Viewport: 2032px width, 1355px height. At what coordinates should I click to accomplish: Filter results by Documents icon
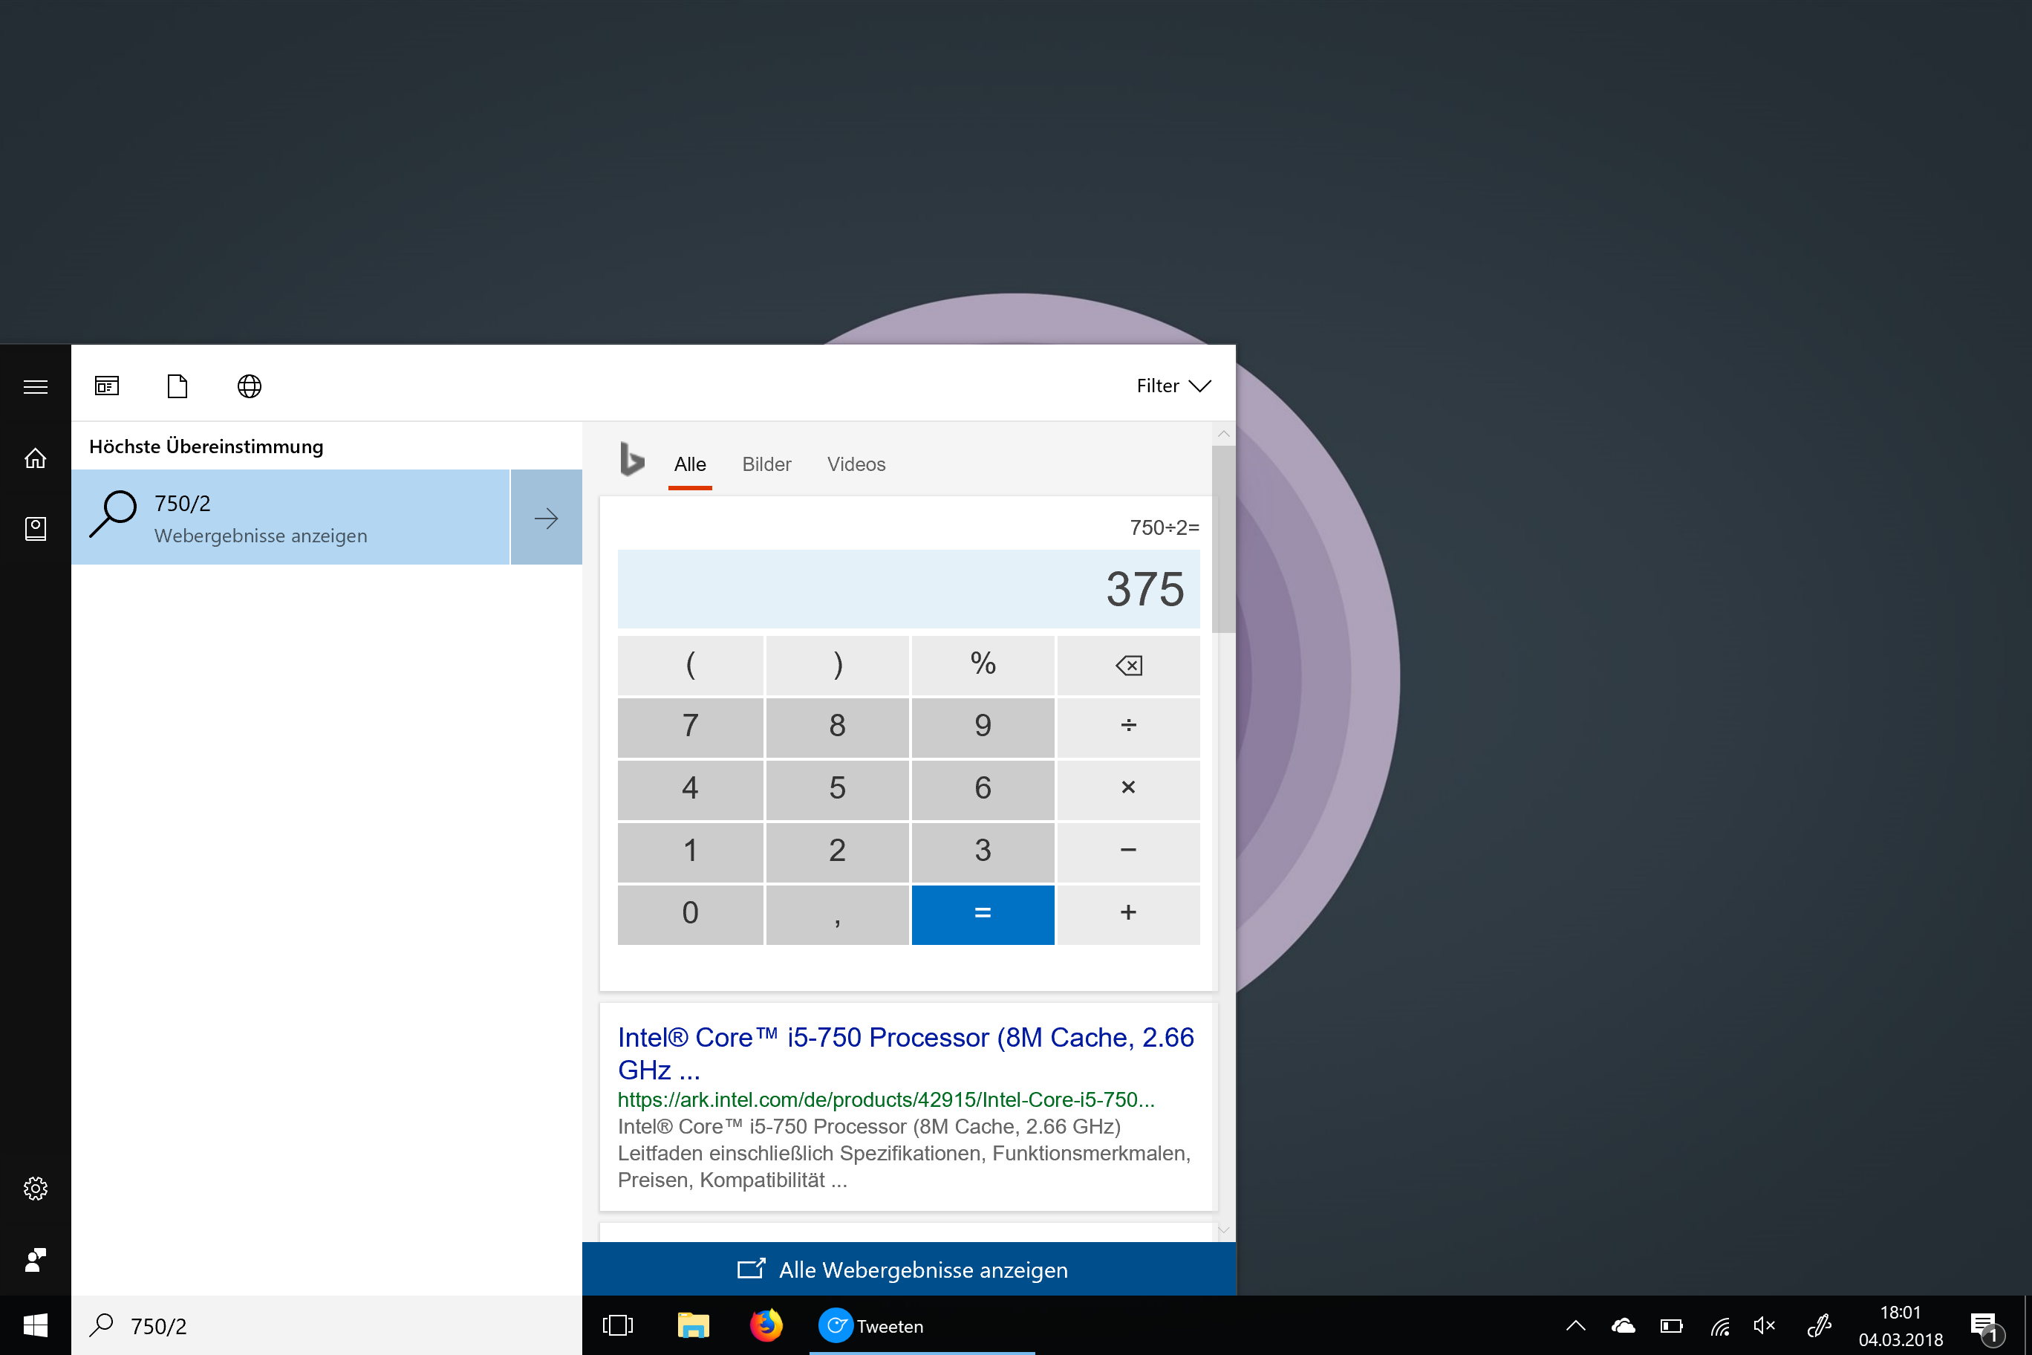click(x=177, y=386)
